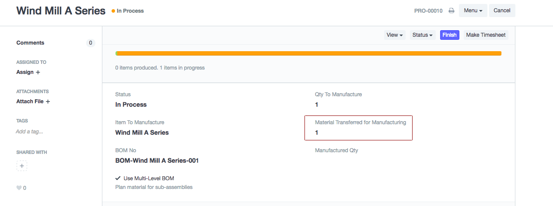Click the Make Timesheet button
553x206 pixels.
[x=486, y=35]
